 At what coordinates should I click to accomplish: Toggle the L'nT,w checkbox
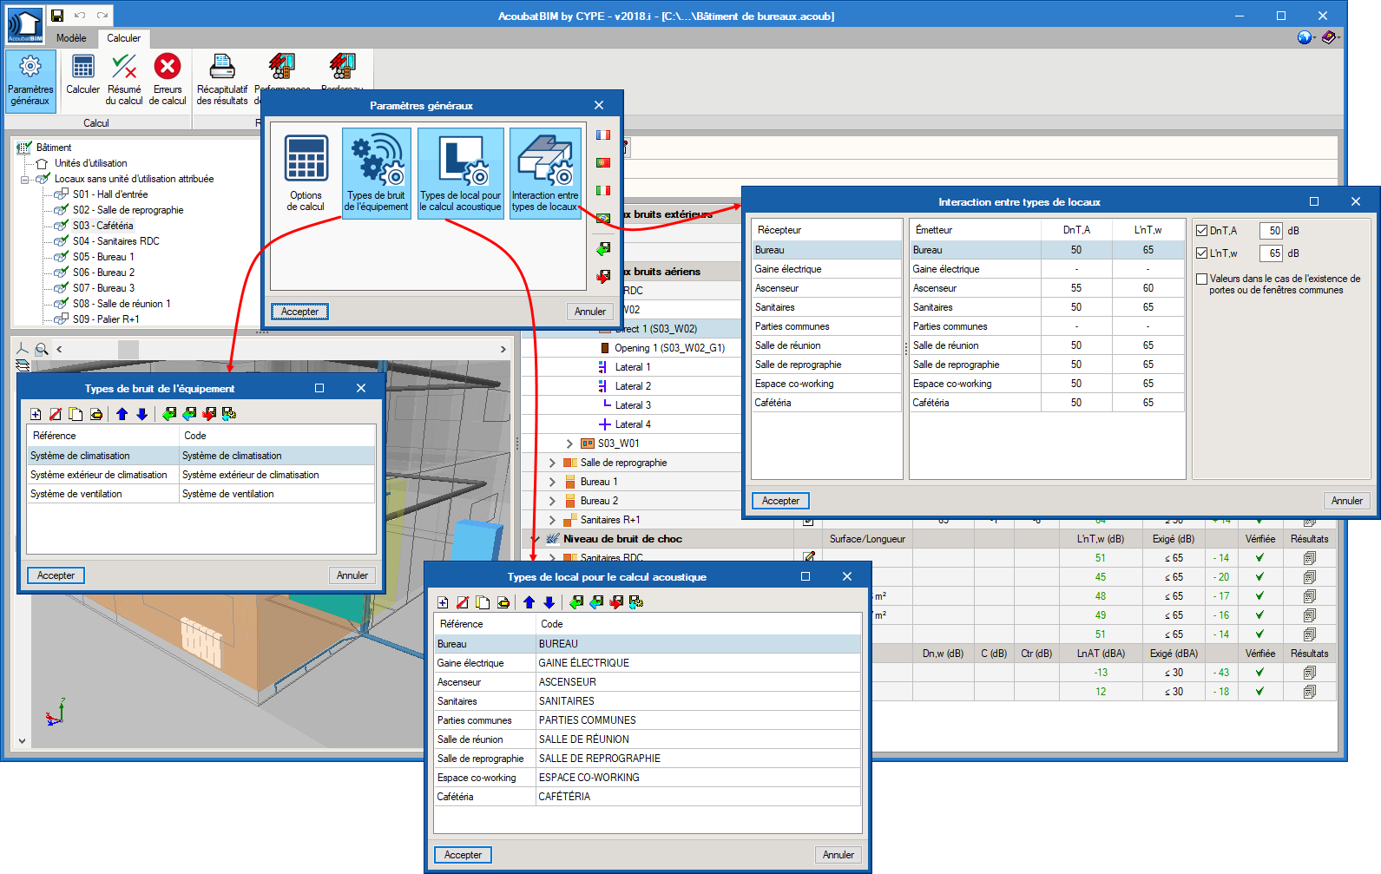(1202, 253)
